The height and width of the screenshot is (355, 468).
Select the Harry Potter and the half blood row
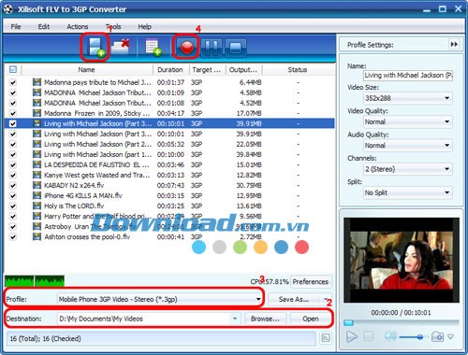tap(169, 216)
